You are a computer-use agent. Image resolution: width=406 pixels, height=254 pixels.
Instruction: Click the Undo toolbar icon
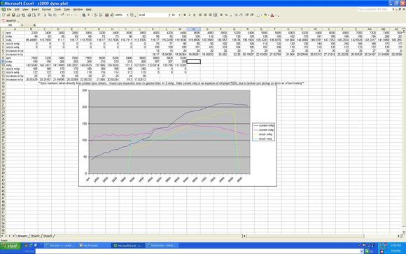68,15
